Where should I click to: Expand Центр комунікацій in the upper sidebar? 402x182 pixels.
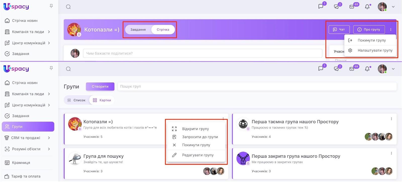49,43
